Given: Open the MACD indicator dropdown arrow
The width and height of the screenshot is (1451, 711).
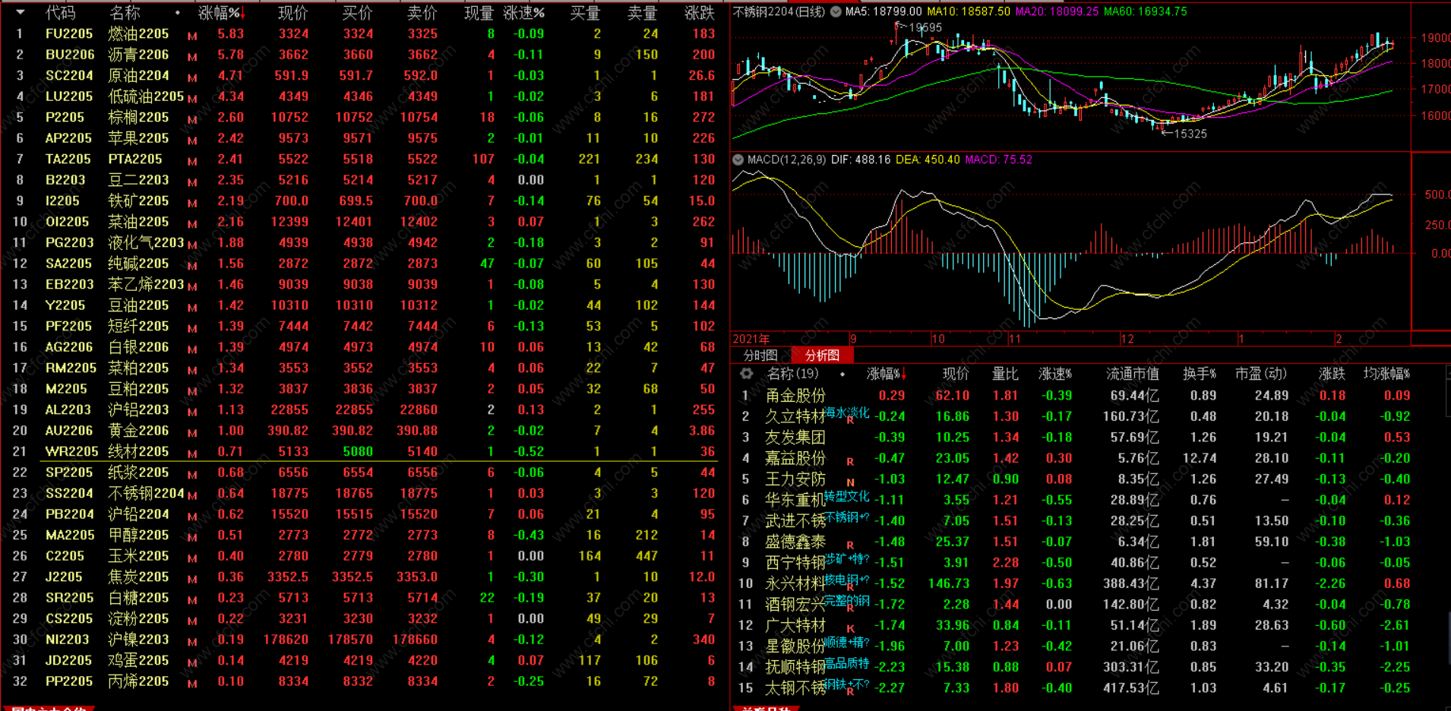Looking at the screenshot, I should tap(737, 160).
